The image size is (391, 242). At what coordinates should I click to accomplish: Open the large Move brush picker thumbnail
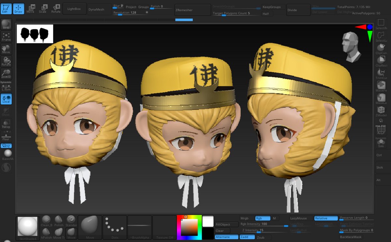(90, 227)
